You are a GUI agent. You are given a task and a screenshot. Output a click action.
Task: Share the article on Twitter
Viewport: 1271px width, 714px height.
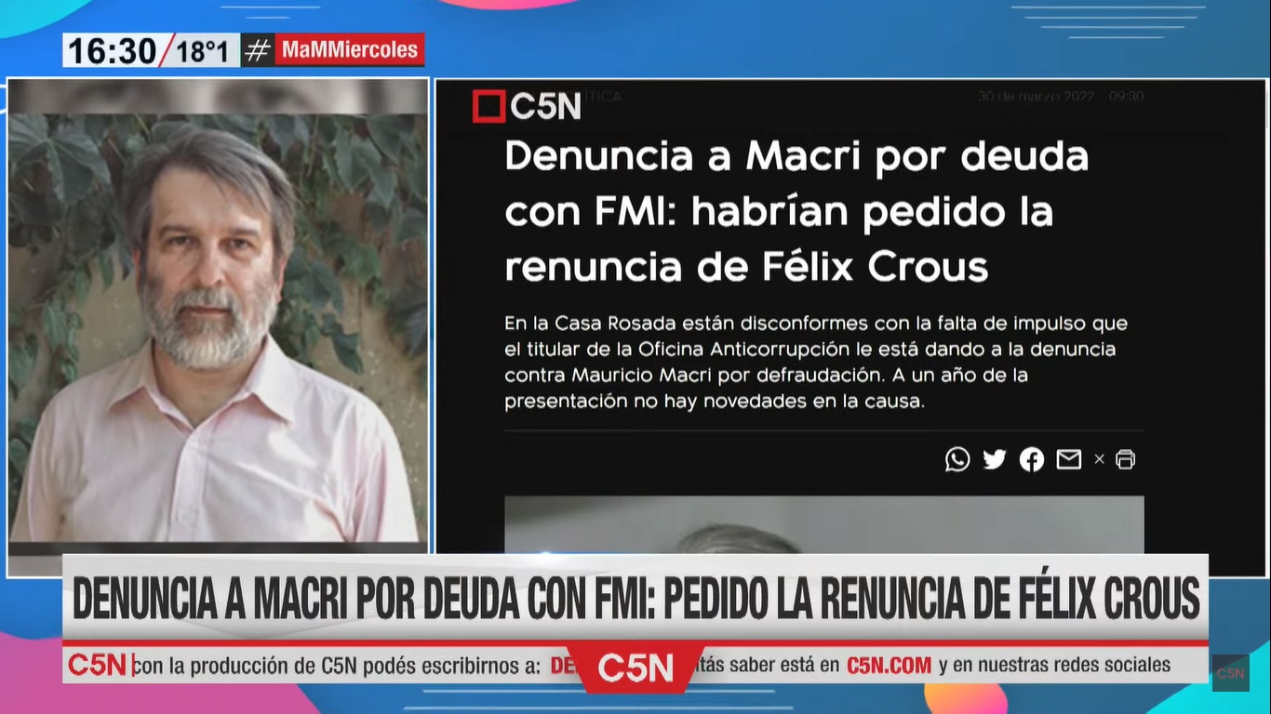pos(995,459)
